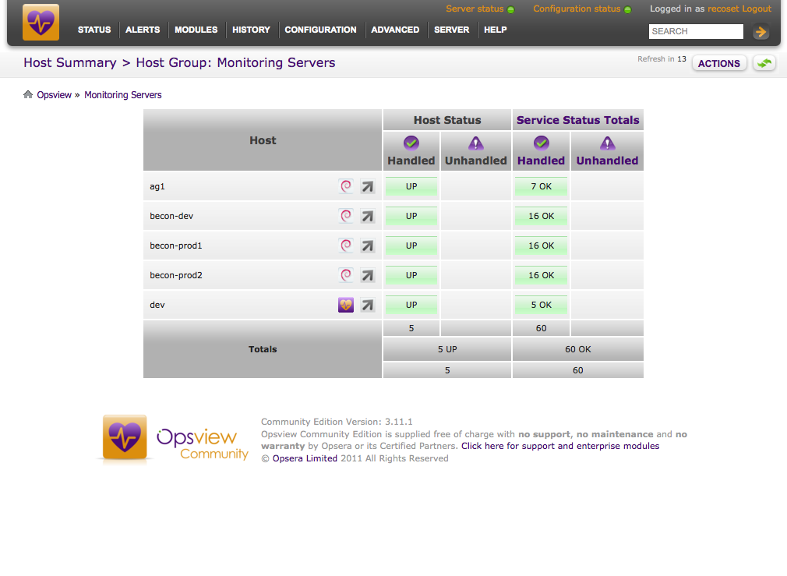Screen dimensions: 787x576
Task: Click the Community Edition Version 3.11.1 text
Action: [x=337, y=422]
